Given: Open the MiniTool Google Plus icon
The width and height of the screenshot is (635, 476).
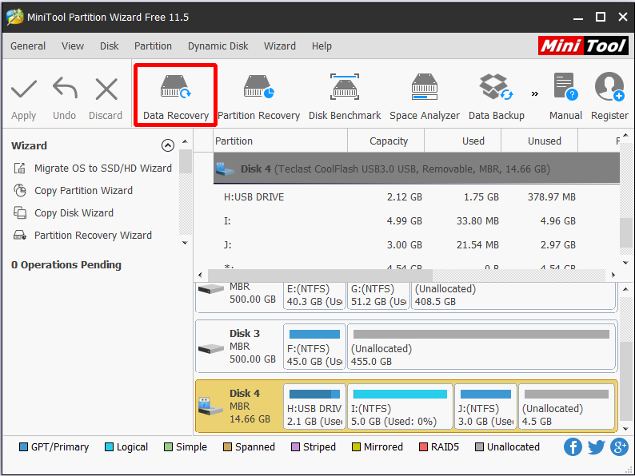Looking at the screenshot, I should point(619,446).
